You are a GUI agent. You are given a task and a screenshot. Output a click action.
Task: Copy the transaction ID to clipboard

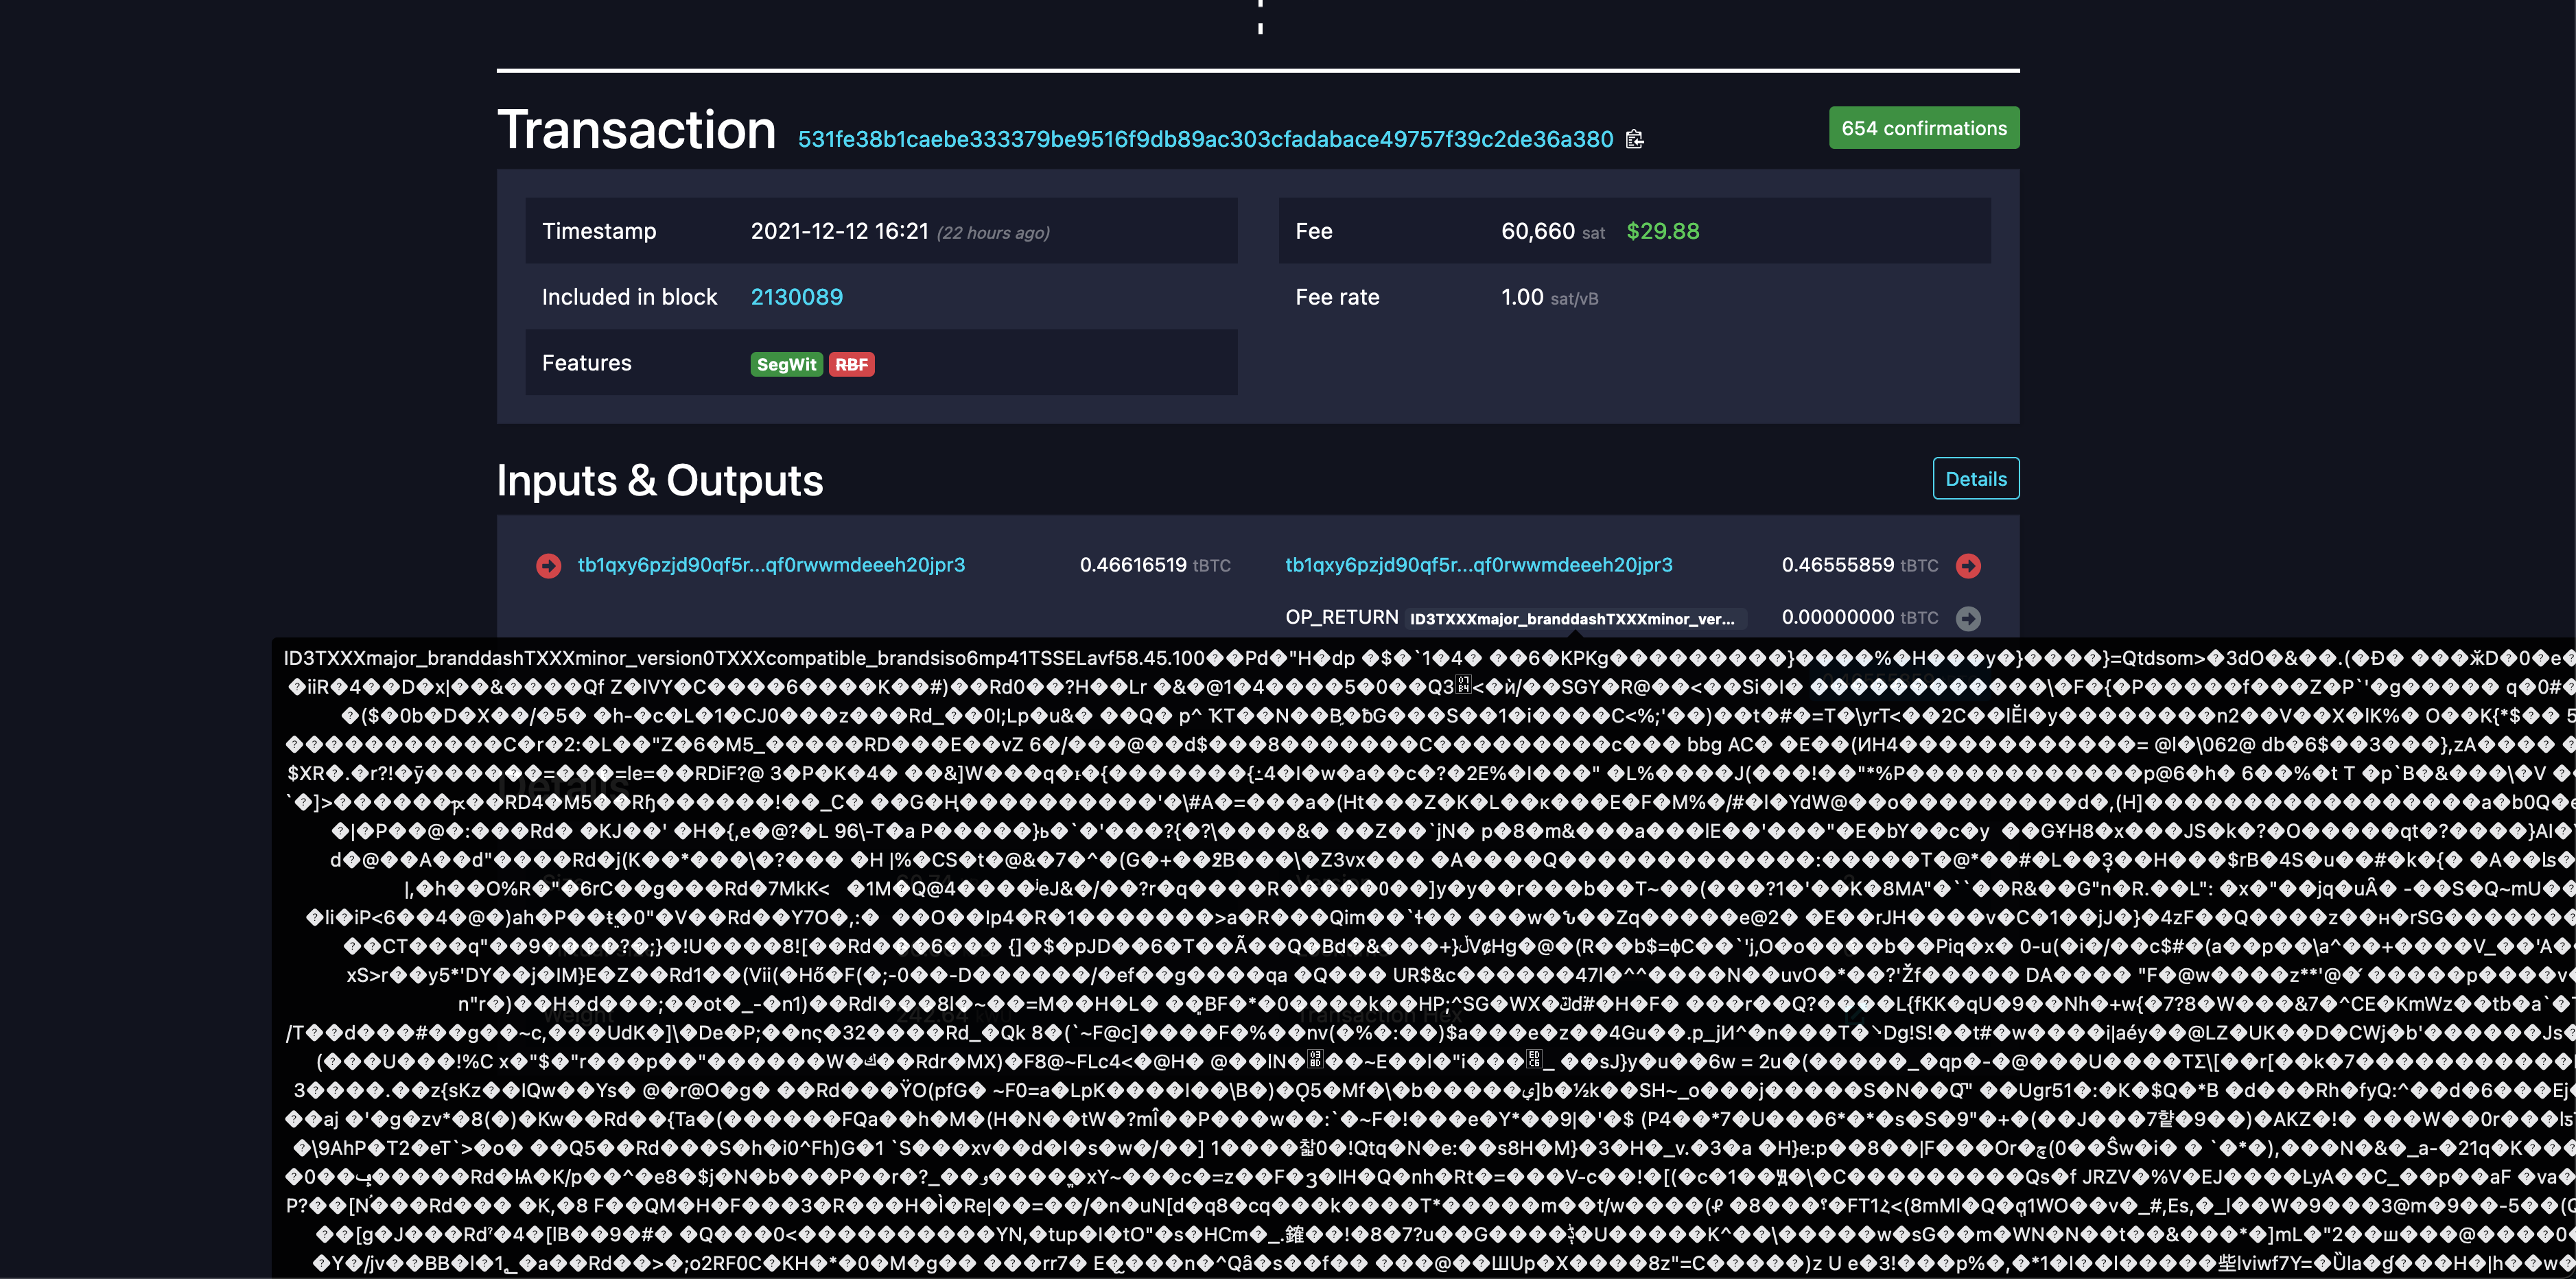(x=1636, y=139)
